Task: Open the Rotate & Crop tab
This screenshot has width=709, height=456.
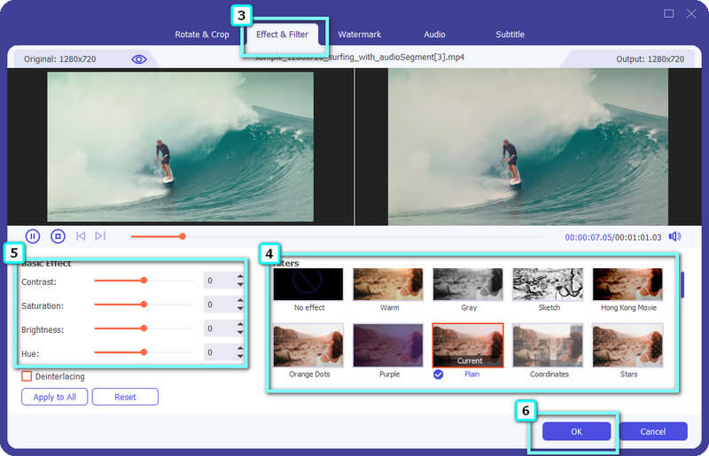Action: (202, 35)
